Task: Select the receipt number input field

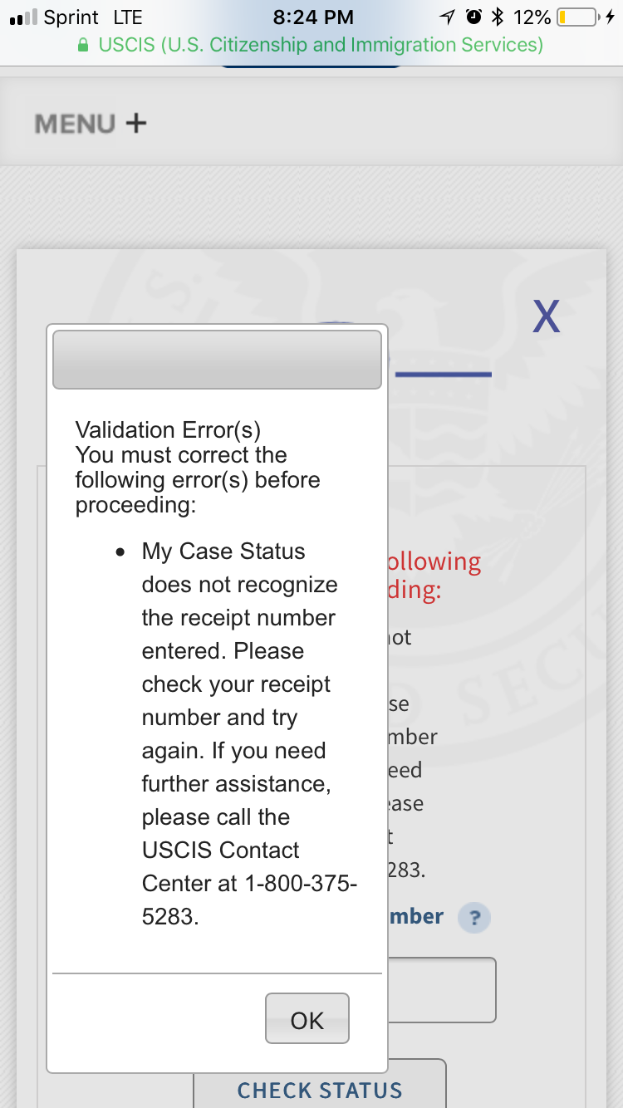Action: click(441, 990)
